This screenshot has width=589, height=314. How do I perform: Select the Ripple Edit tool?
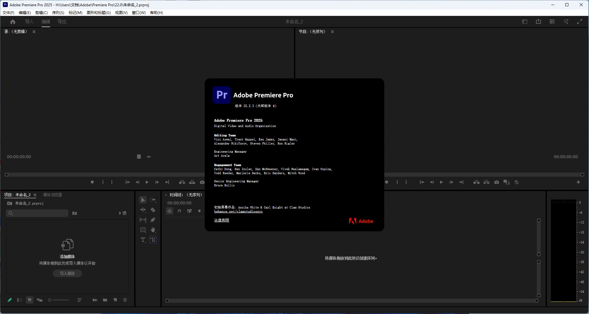(x=143, y=210)
